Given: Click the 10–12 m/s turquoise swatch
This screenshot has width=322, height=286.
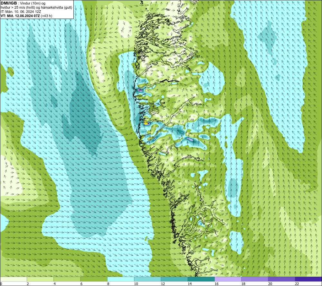Looking at the screenshot, I should [147, 279].
